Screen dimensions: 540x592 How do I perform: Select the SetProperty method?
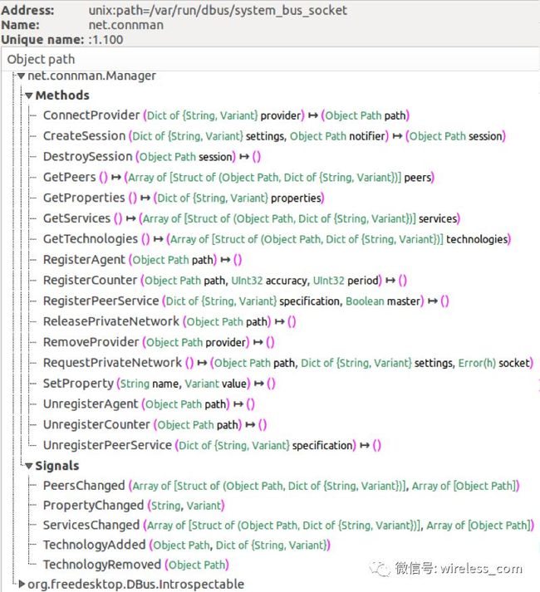point(159,384)
